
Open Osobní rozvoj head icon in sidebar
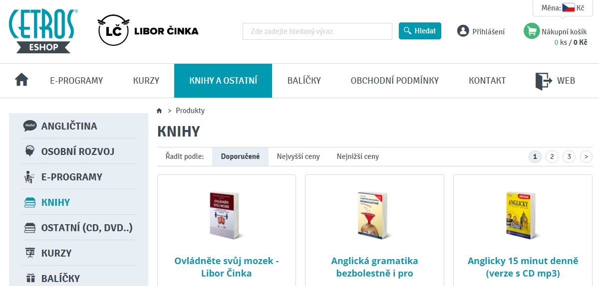tap(30, 151)
